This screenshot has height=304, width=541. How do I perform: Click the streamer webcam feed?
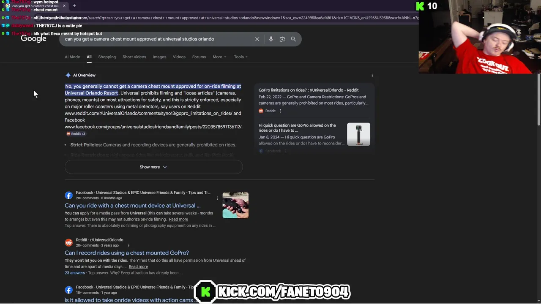click(x=480, y=37)
